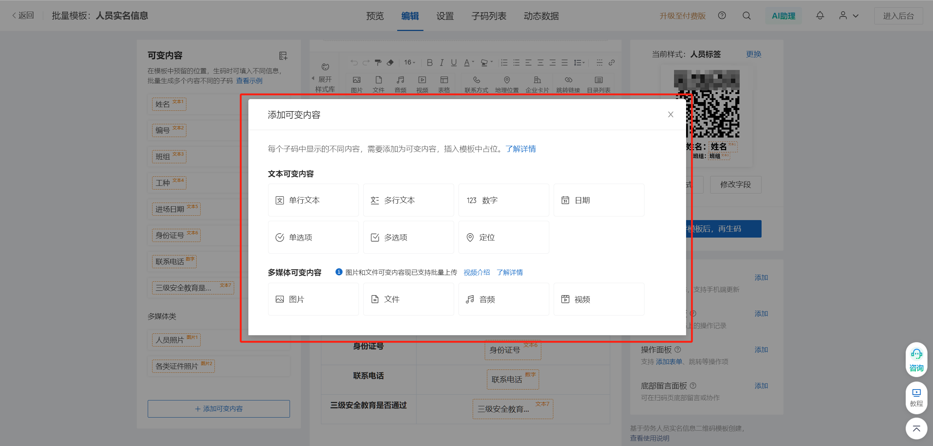Screen dimensions: 933x446
Task: Open the font size 16 dropdown
Action: pos(410,63)
